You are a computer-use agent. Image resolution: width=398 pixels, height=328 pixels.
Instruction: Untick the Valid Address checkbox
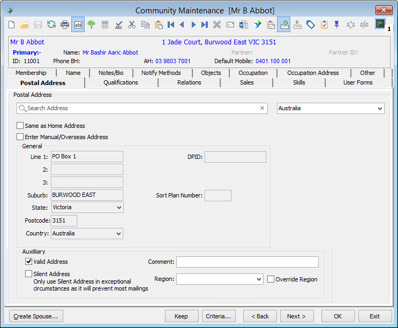(x=29, y=261)
